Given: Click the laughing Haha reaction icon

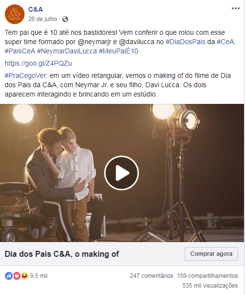Looking at the screenshot, I should (24, 276).
